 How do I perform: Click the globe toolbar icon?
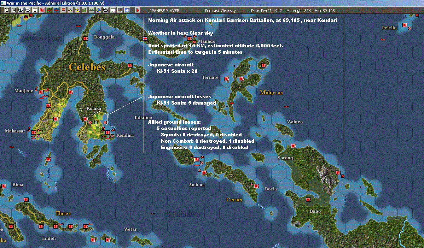[x=98, y=10]
